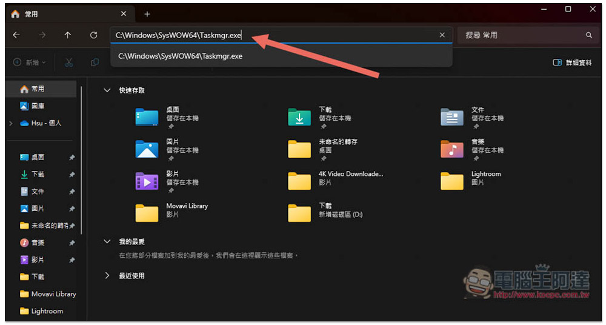Open Movavi Library in the sidebar

[x=47, y=294]
